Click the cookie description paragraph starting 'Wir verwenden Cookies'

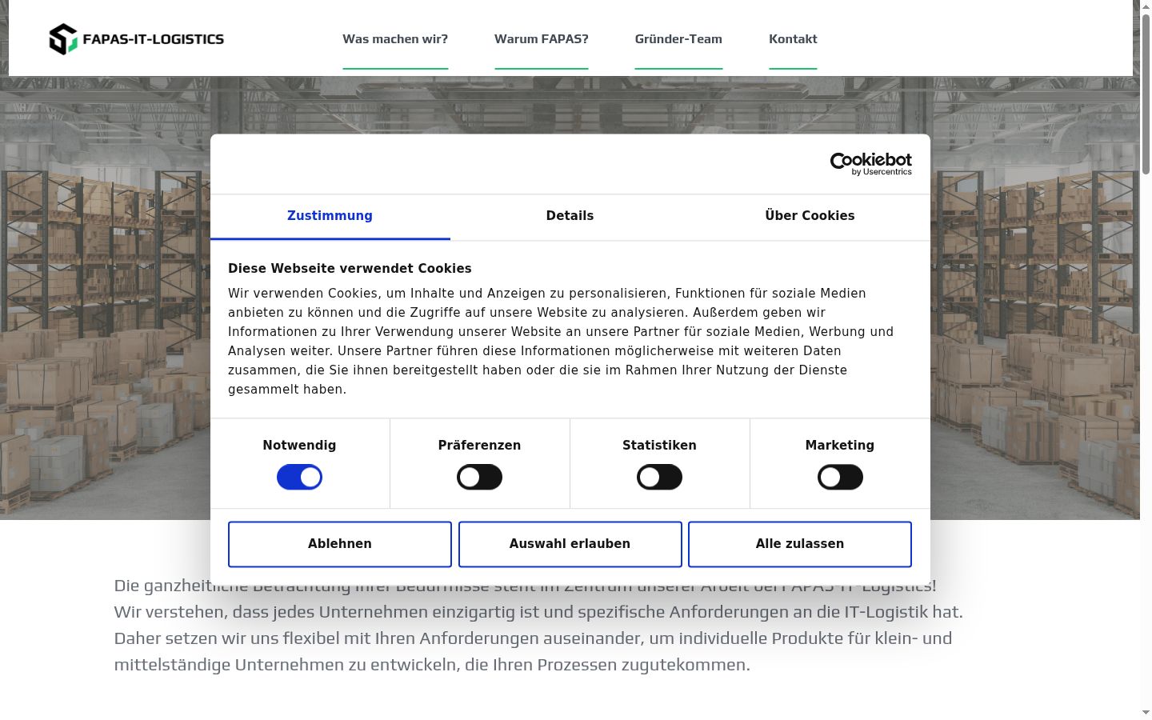click(561, 342)
